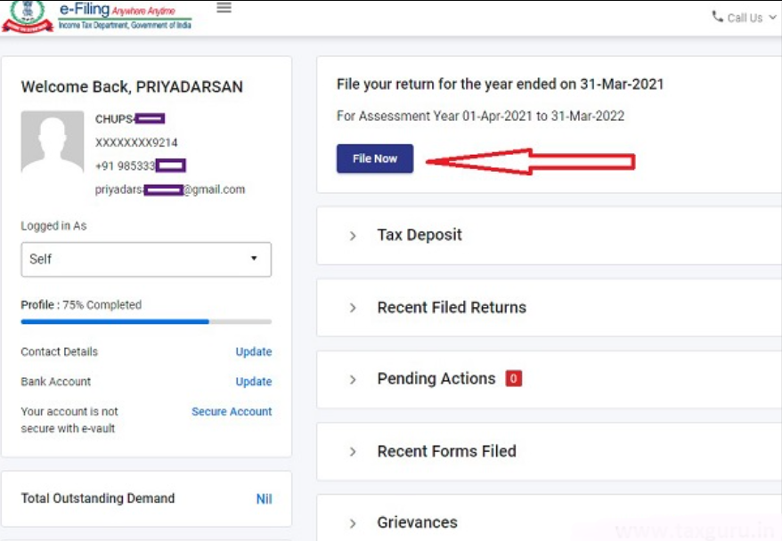Image resolution: width=782 pixels, height=541 pixels.
Task: Click the Grievances heading
Action: 417,522
